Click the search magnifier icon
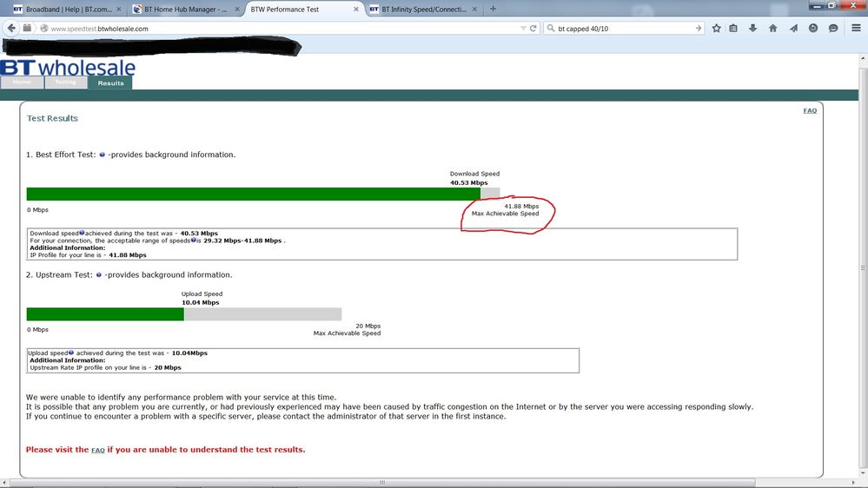The width and height of the screenshot is (868, 488). (551, 28)
